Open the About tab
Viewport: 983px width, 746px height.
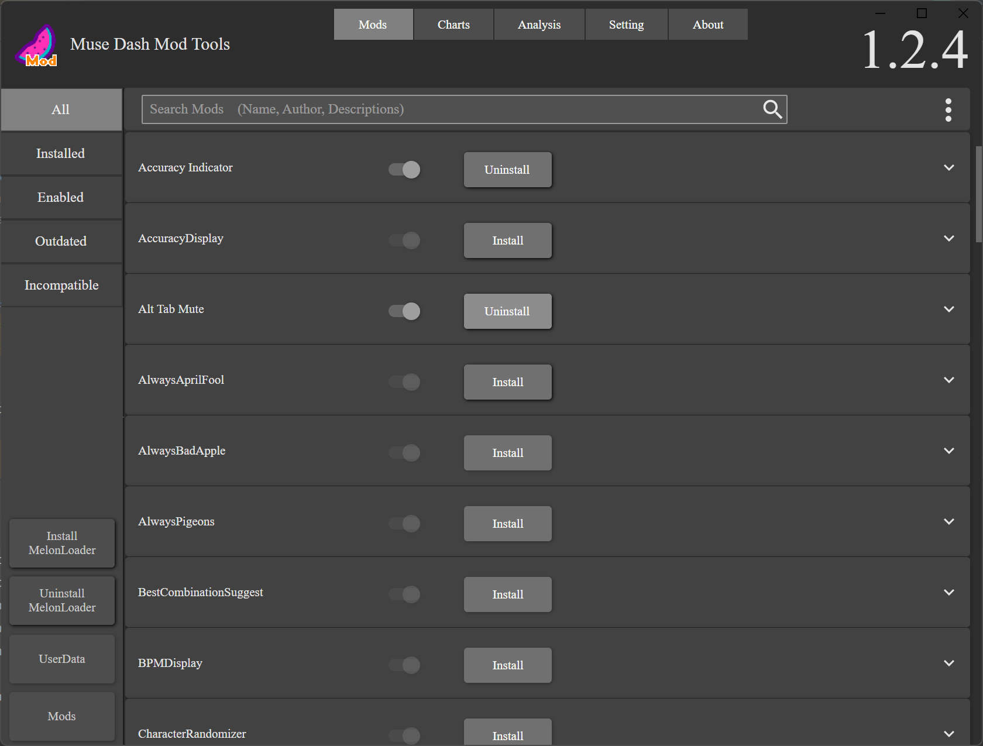click(708, 25)
